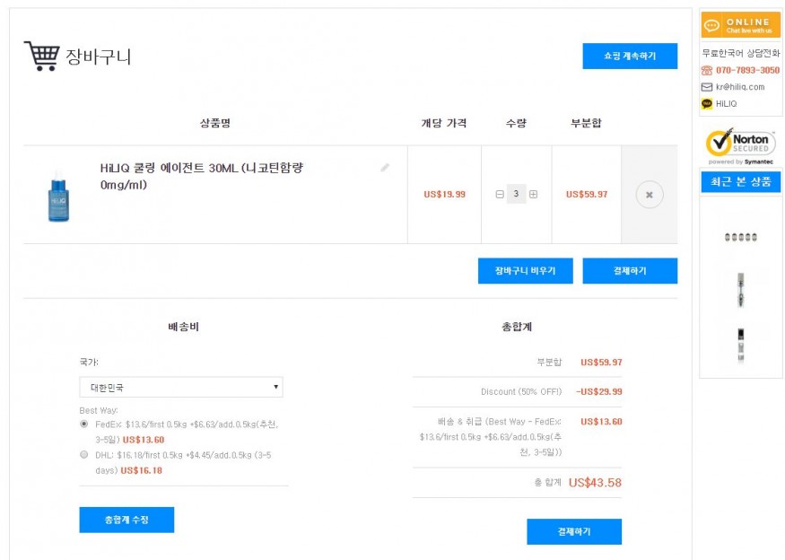785x560 pixels.
Task: Click the bottom 결제하기 checkout button
Action: 573,531
